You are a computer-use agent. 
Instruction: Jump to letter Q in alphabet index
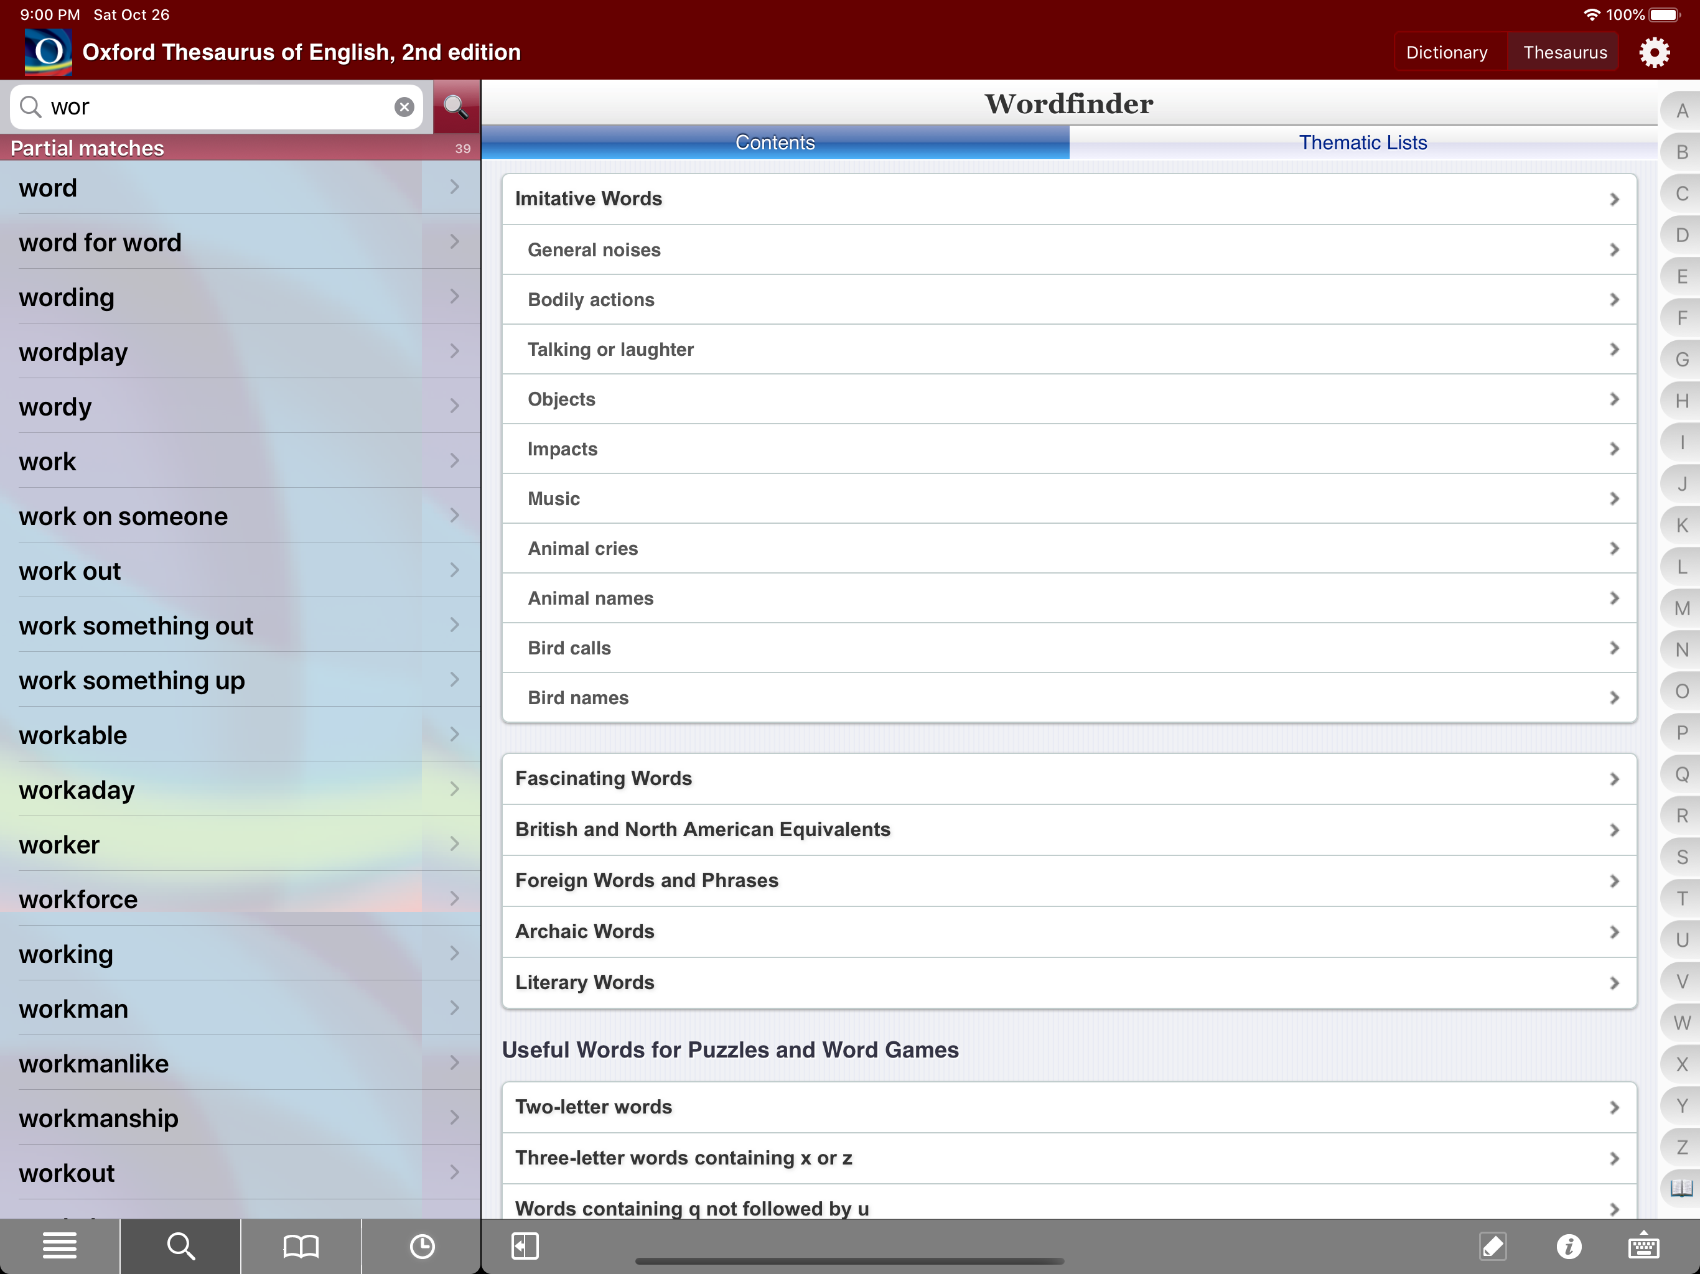1681,774
